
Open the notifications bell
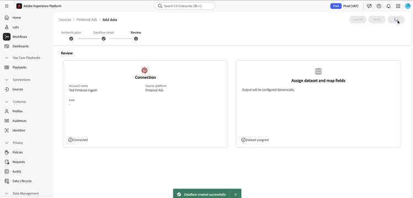click(x=389, y=6)
